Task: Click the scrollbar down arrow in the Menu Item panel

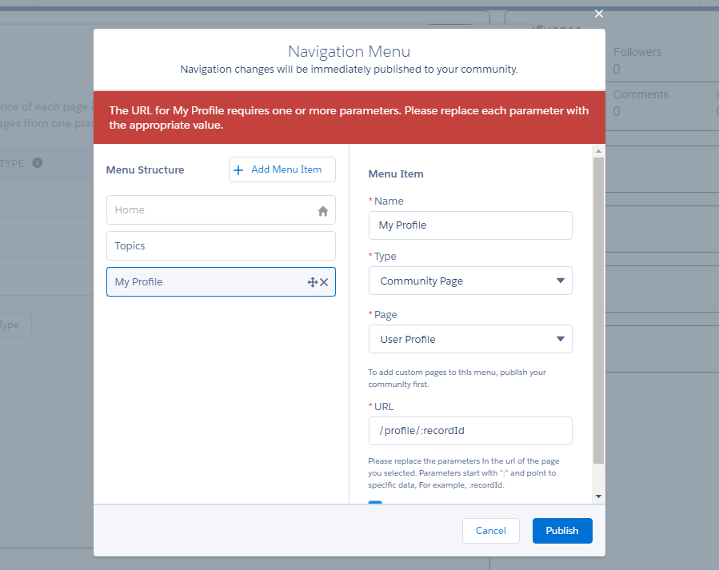Action: 598,496
